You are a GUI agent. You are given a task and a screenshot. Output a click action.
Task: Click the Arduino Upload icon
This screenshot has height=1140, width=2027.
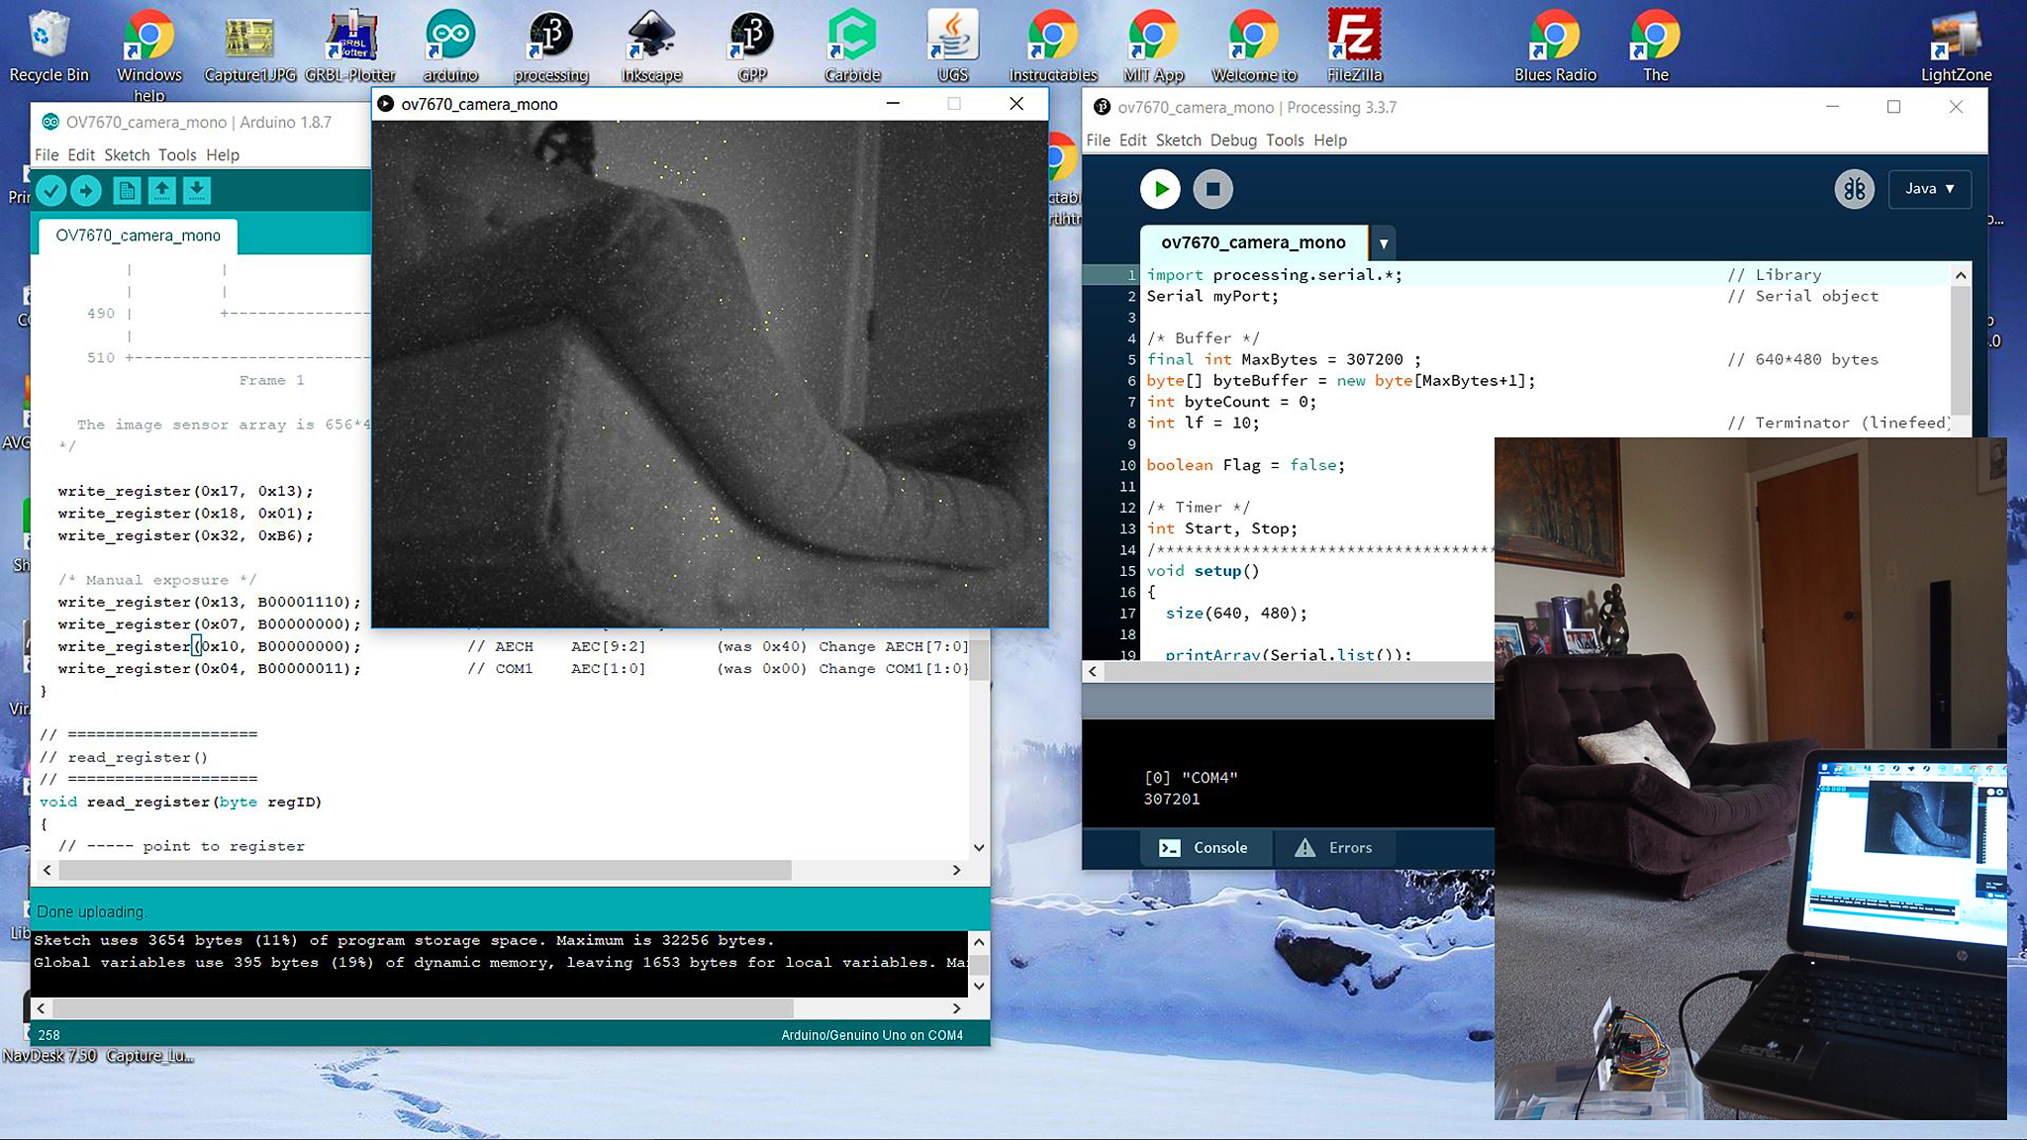point(86,191)
